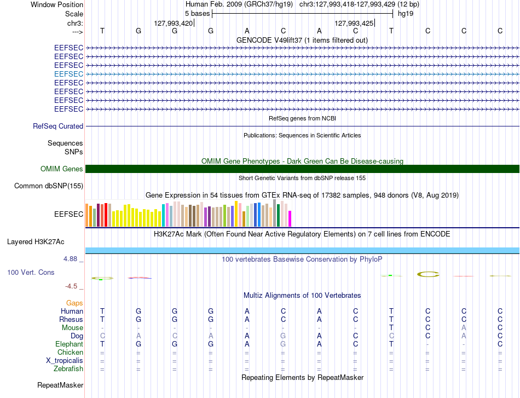Open the 100 Vert. Cons track label
Screen dimensions: 520x398
coord(31,272)
